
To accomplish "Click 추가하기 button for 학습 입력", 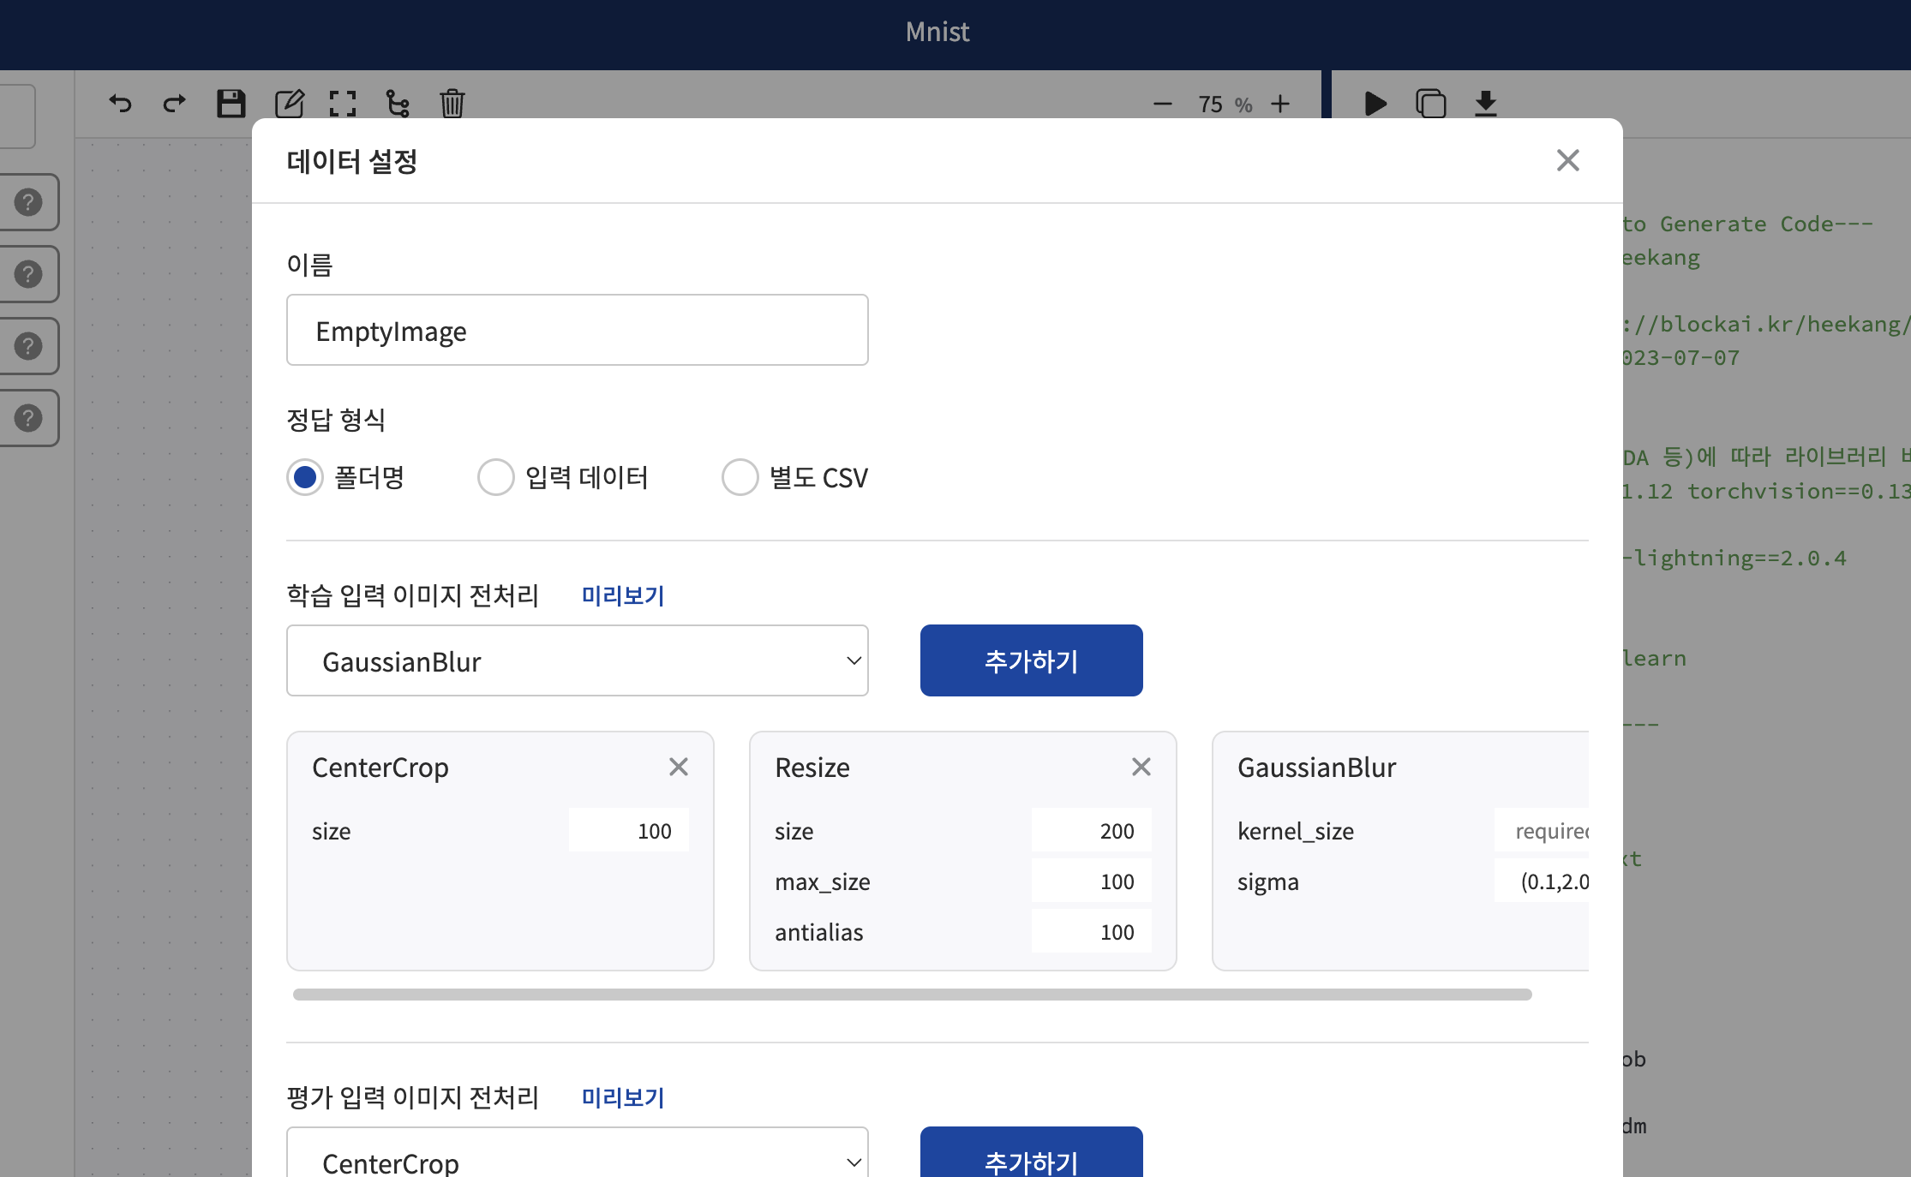I will tap(1031, 660).
